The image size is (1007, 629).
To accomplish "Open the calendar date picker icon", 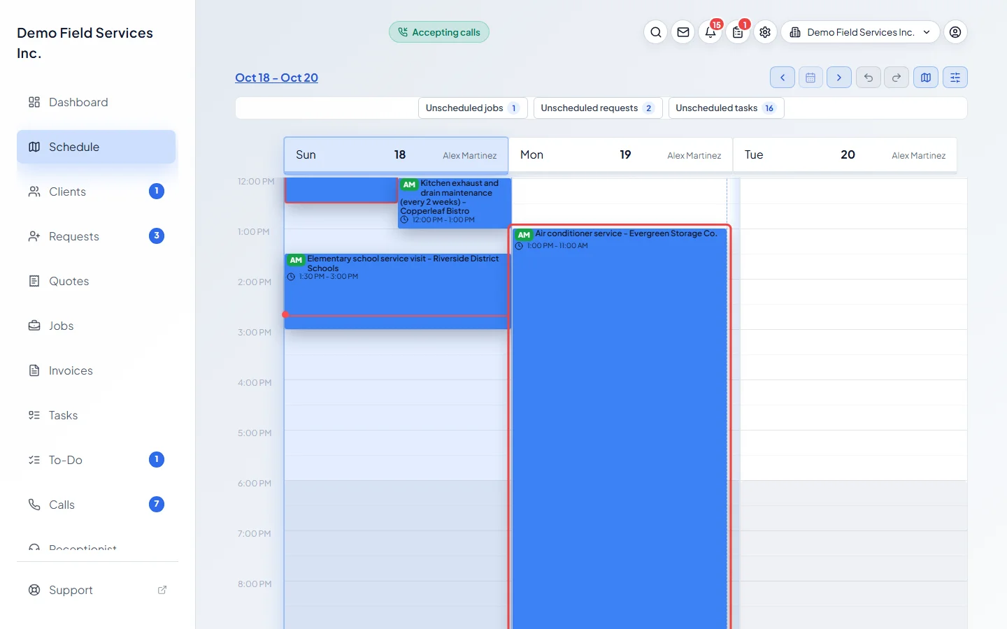I will pos(810,78).
